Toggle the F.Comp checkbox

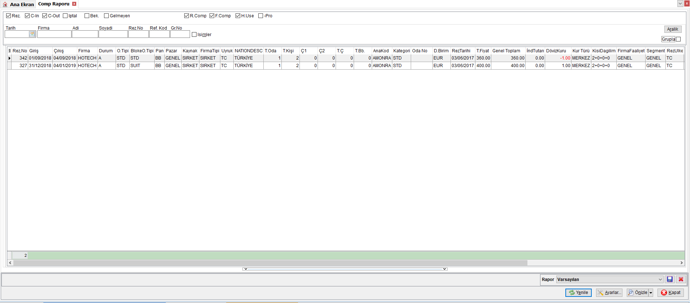(x=212, y=16)
